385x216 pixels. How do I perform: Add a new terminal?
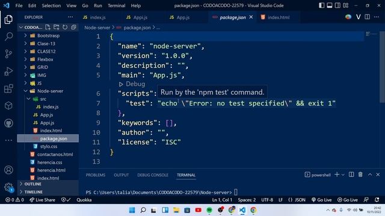point(337,175)
